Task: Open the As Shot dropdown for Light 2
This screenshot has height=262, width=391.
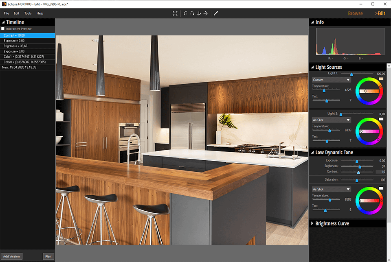Action: pos(331,120)
